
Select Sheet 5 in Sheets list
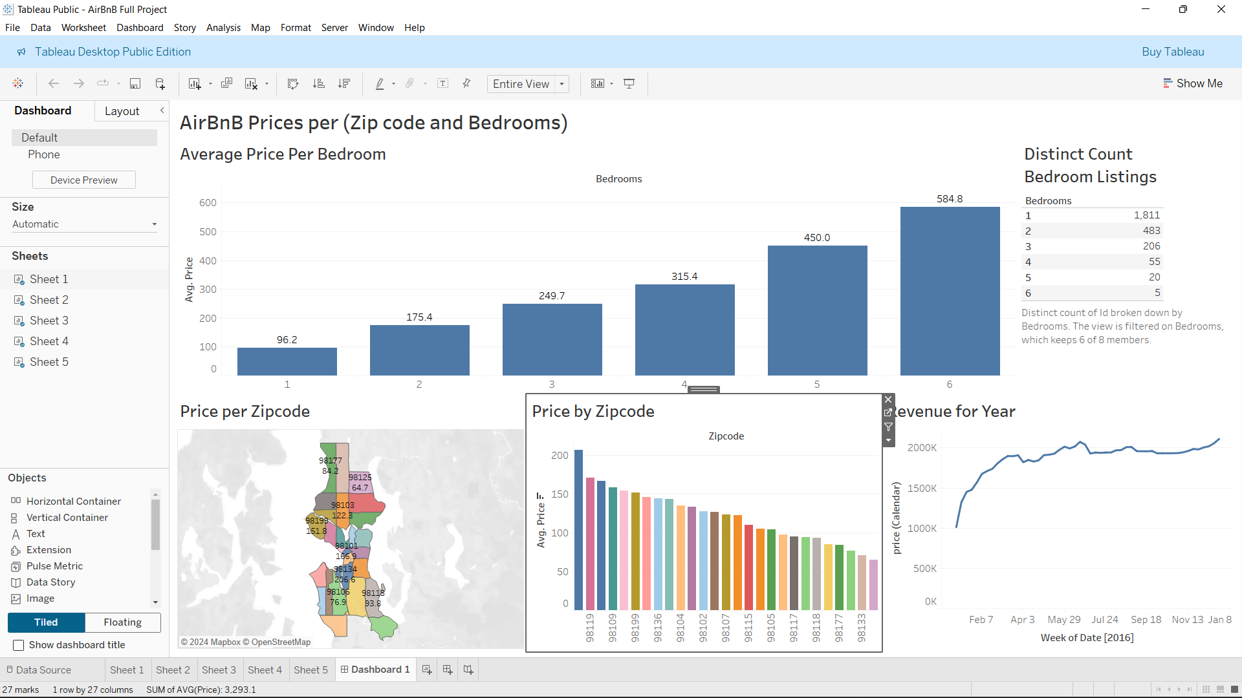[49, 362]
